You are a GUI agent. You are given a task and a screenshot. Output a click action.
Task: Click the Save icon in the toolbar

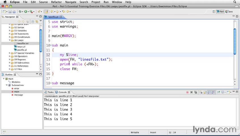[x=10, y=12]
